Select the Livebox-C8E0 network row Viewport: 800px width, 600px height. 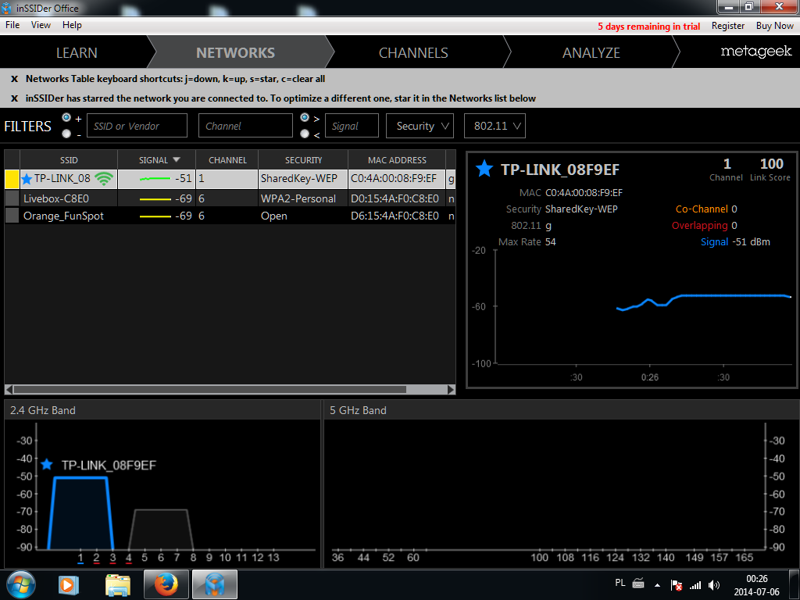pyautogui.click(x=230, y=198)
